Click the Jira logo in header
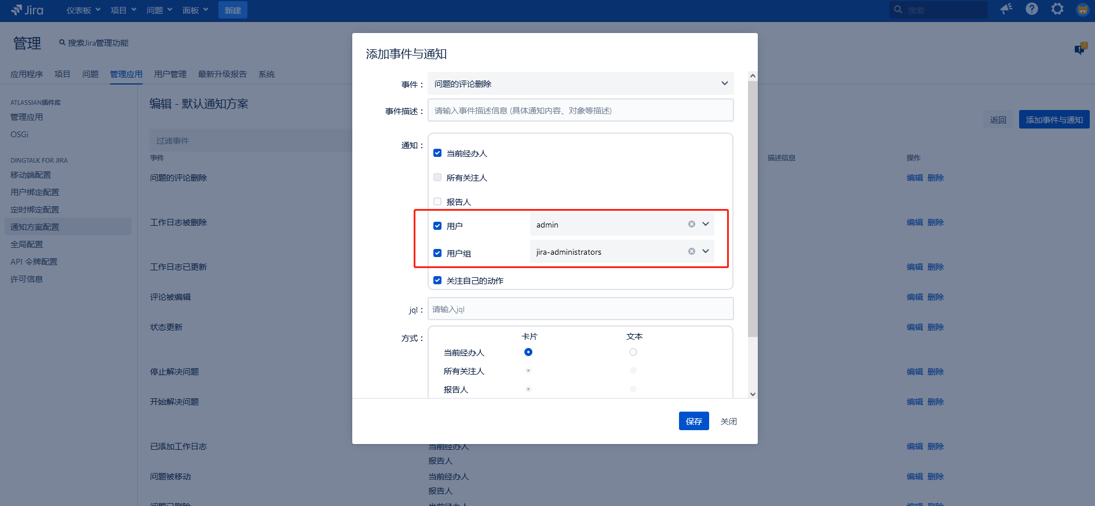 [27, 10]
